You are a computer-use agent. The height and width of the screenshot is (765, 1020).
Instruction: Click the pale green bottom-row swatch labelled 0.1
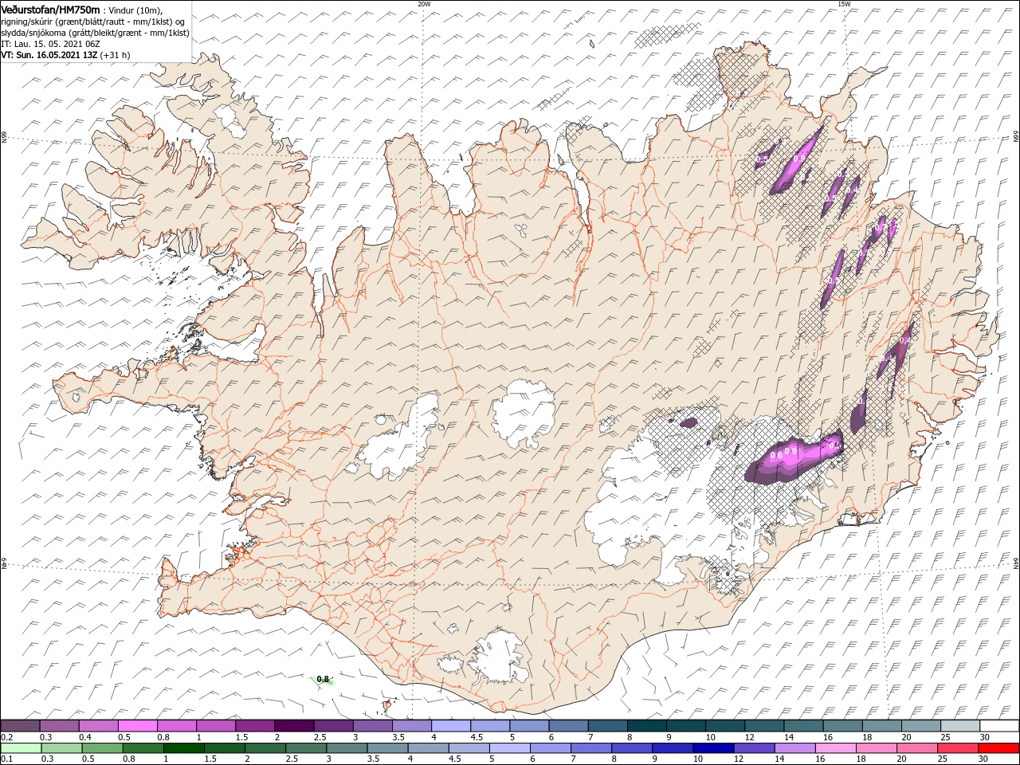tap(20, 748)
